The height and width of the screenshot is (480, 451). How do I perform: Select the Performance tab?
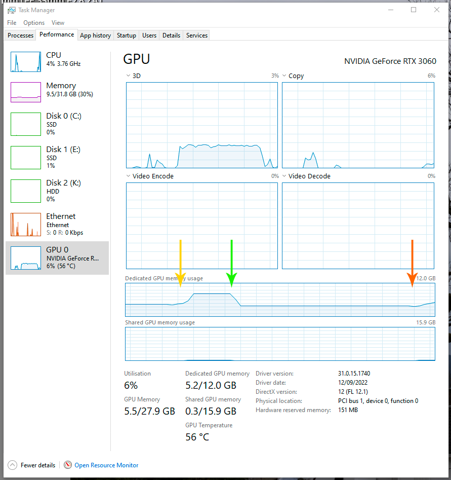pyautogui.click(x=57, y=34)
